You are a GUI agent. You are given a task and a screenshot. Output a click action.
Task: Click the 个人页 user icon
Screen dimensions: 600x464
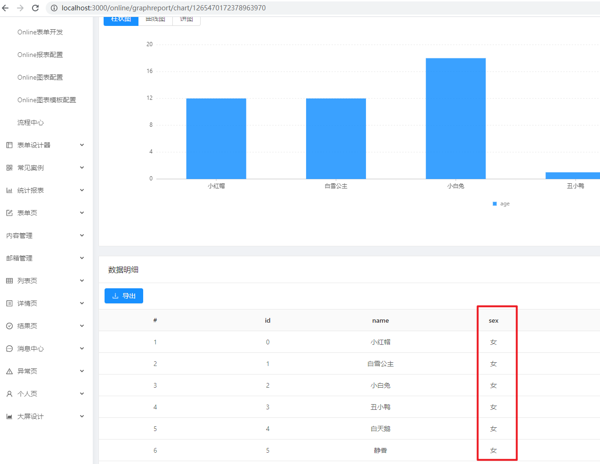tap(9, 394)
